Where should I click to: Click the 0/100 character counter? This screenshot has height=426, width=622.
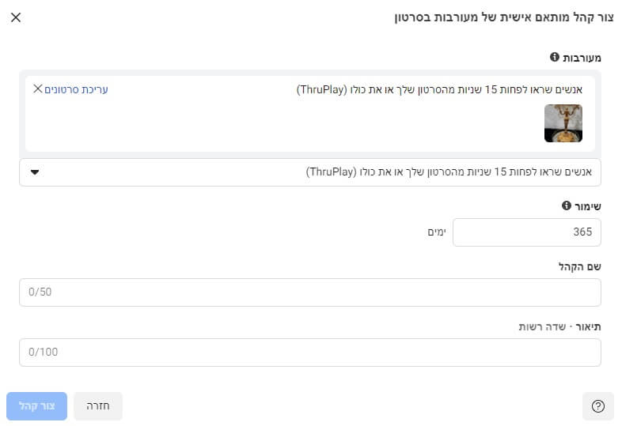coord(43,352)
